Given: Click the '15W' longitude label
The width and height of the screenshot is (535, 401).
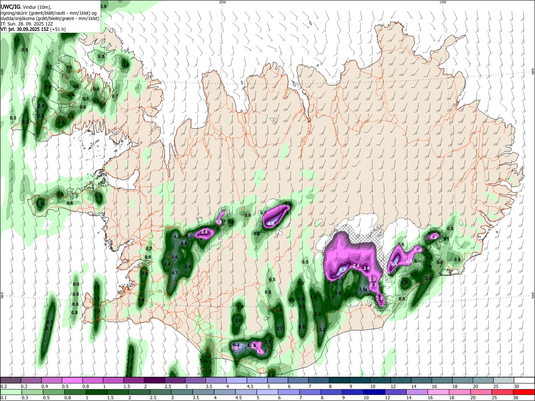Looking at the screenshot, I should pyautogui.click(x=443, y=2).
